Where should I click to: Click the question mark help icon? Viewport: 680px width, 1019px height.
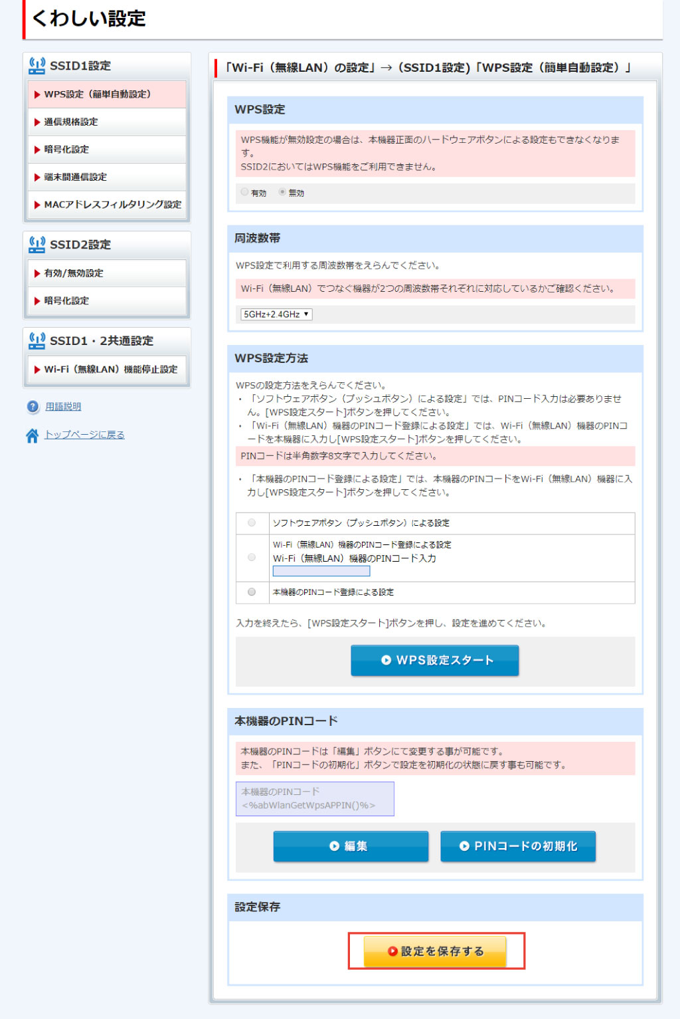point(33,407)
